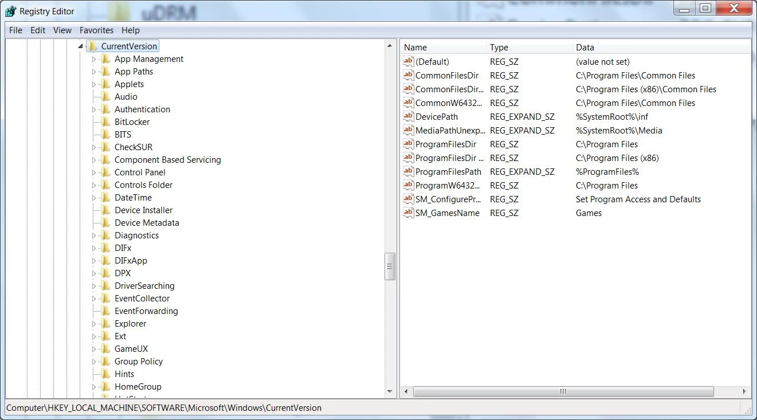The height and width of the screenshot is (420, 757).
Task: Open the View menu
Action: pyautogui.click(x=62, y=30)
